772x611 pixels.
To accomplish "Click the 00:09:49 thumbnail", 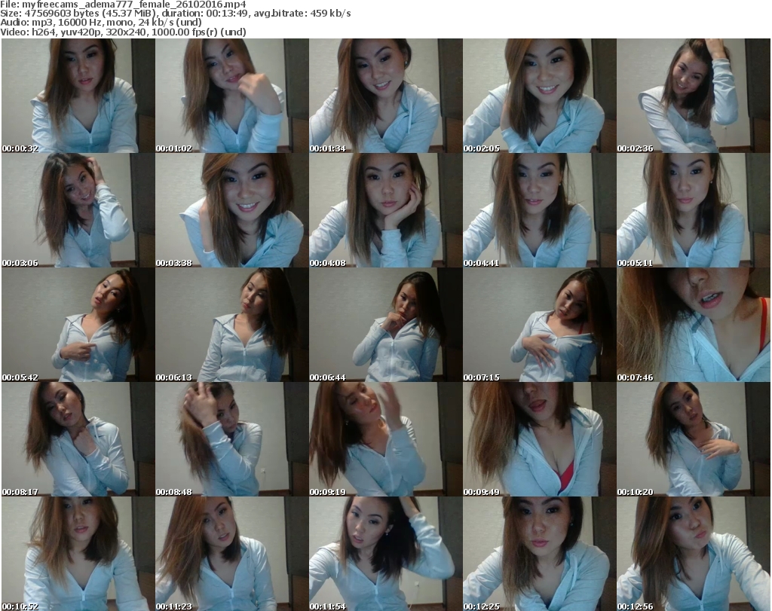I will coord(539,439).
